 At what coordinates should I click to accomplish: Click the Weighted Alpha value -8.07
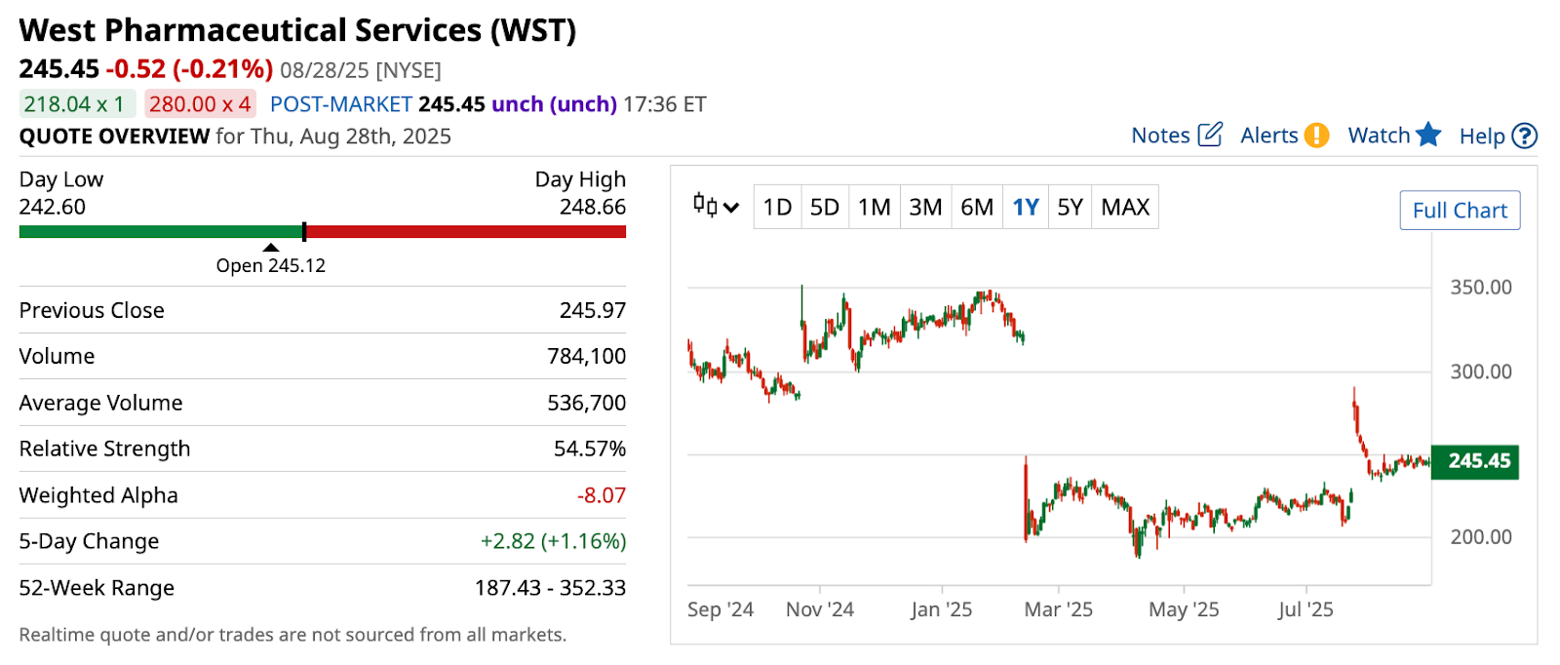pyautogui.click(x=601, y=495)
